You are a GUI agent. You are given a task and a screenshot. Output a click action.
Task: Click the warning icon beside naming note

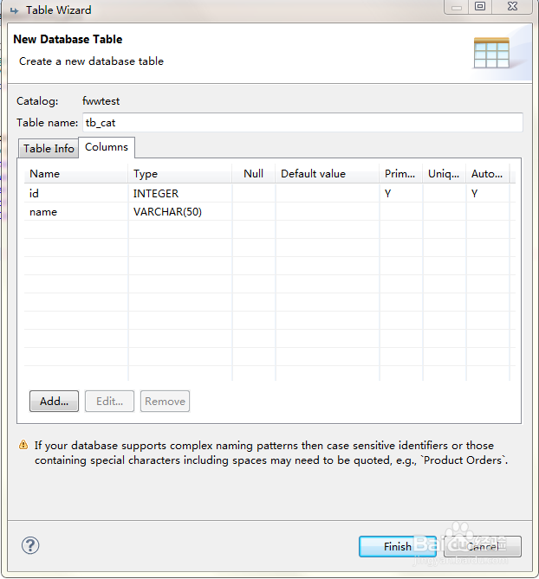click(23, 445)
